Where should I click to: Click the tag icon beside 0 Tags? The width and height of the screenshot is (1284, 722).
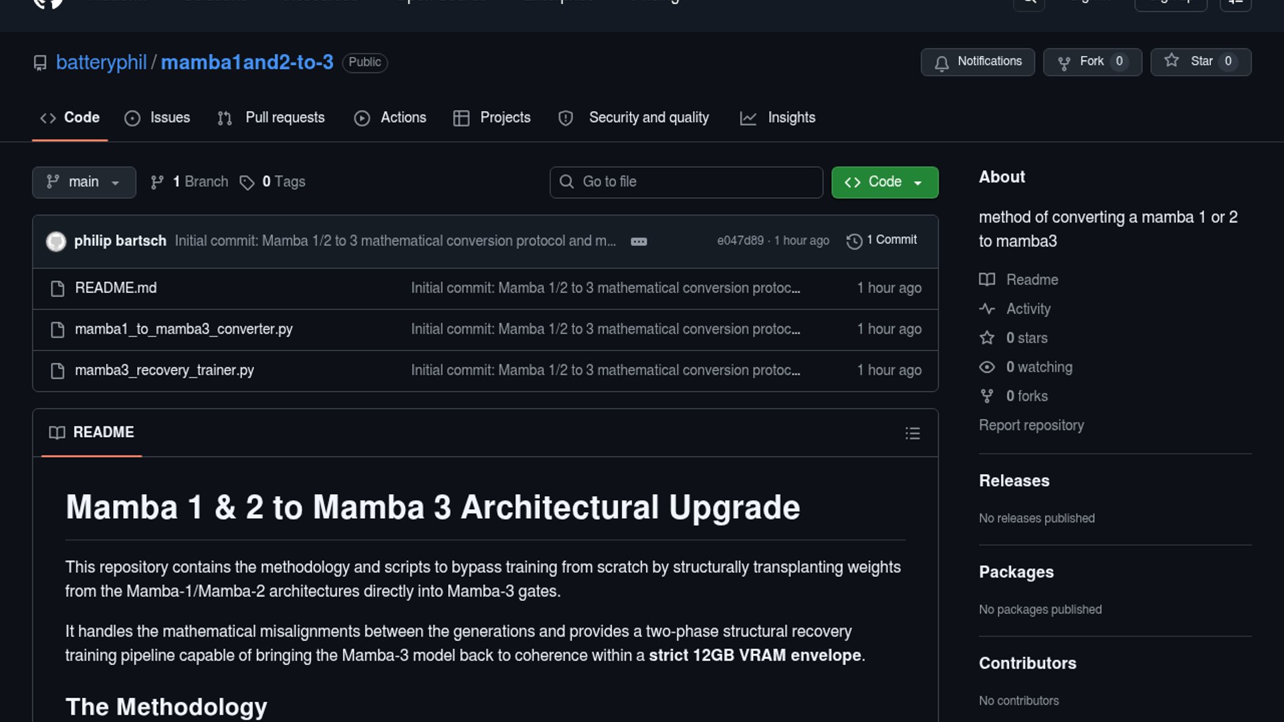pyautogui.click(x=247, y=183)
